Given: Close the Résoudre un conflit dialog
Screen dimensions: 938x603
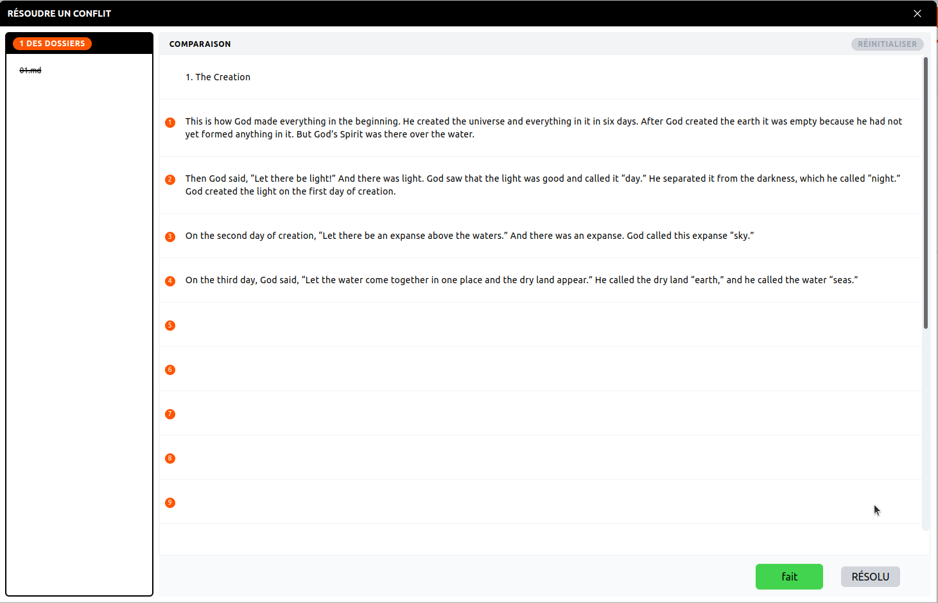Looking at the screenshot, I should 917,13.
